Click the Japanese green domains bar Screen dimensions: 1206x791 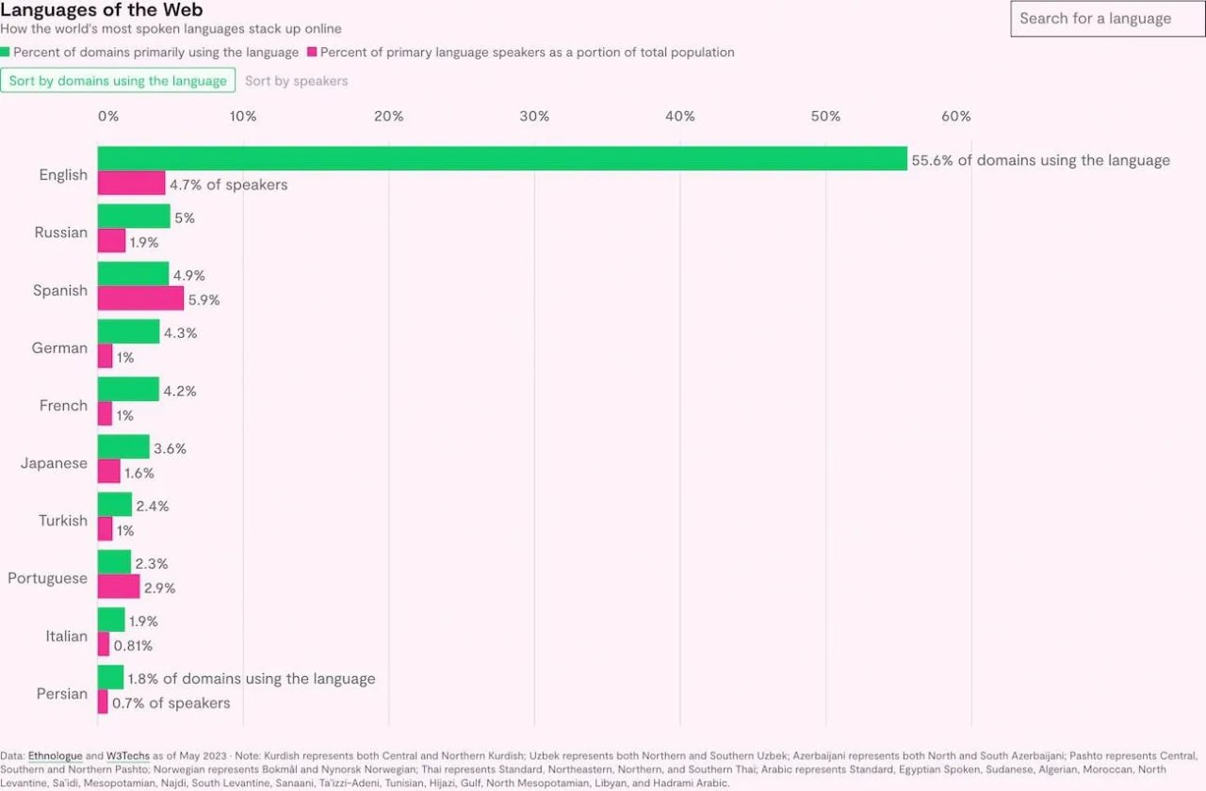123,446
